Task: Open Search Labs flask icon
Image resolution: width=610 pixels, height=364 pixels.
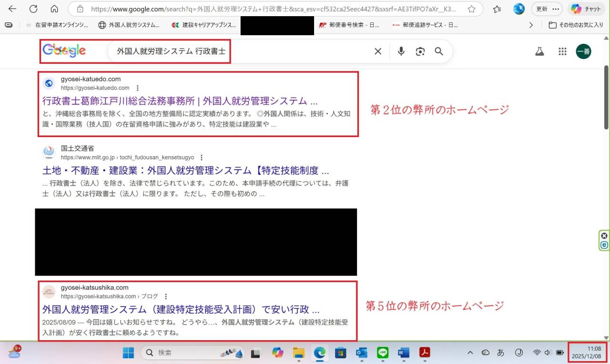Action: 539,52
